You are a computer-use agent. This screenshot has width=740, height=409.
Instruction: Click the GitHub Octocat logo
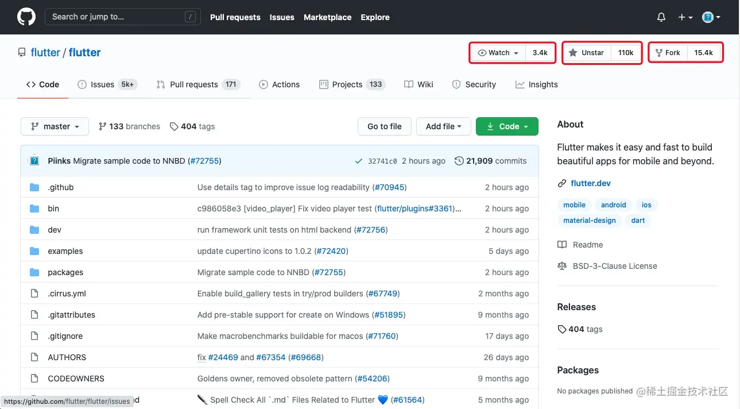click(26, 17)
